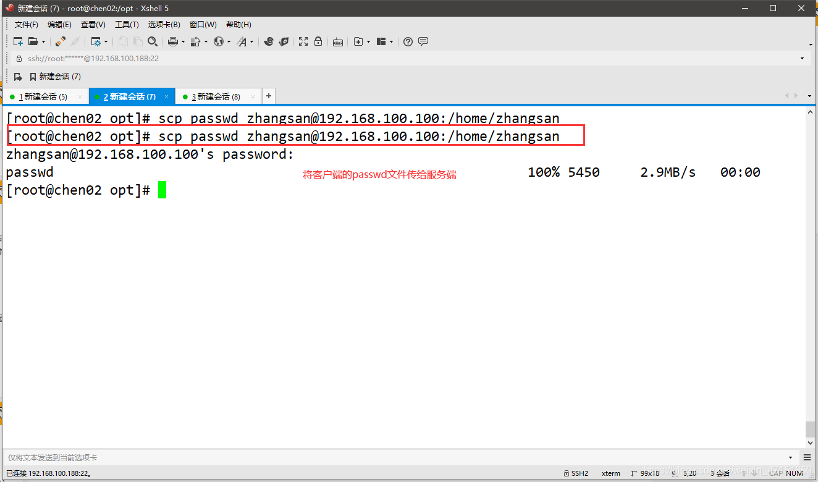The height and width of the screenshot is (482, 818).
Task: Click the 99x18 terminal size indicator
Action: pos(646,473)
